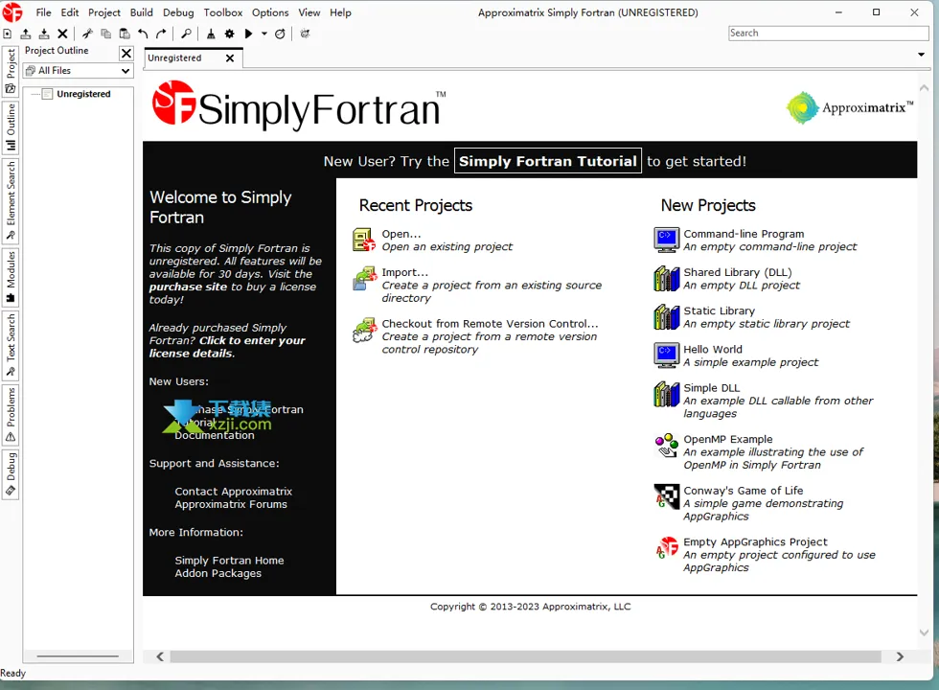Open the Documentation link
The width and height of the screenshot is (939, 690).
215,435
